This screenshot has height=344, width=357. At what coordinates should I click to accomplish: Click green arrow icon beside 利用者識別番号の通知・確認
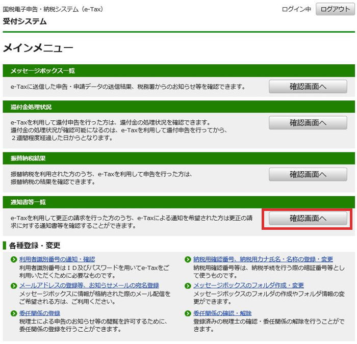coord(14,259)
